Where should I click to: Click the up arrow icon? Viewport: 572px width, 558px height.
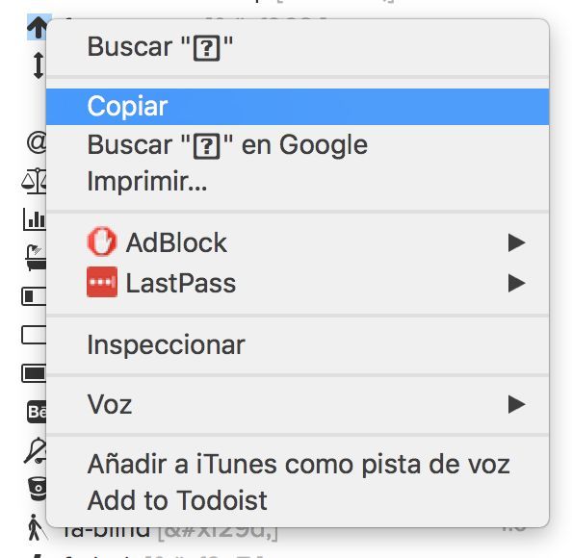38,27
